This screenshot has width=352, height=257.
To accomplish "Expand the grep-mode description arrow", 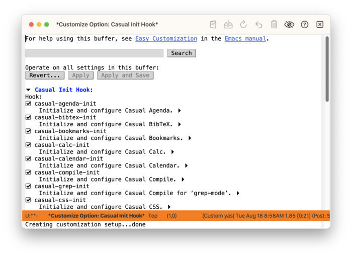I will (238, 193).
